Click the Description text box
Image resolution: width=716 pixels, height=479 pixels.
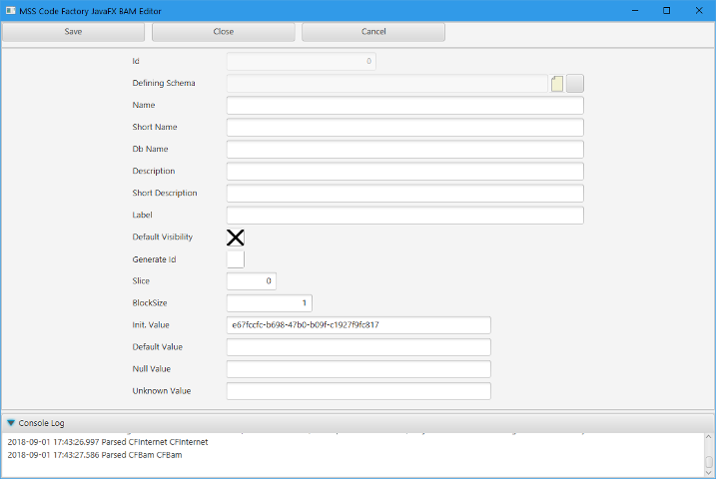[x=404, y=172]
